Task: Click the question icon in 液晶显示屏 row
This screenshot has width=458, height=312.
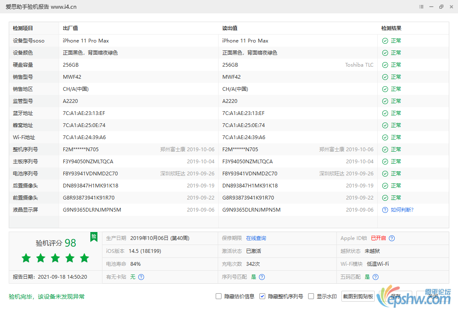Action: click(x=385, y=210)
